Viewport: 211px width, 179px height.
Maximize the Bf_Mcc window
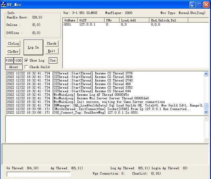pyautogui.click(x=199, y=4)
